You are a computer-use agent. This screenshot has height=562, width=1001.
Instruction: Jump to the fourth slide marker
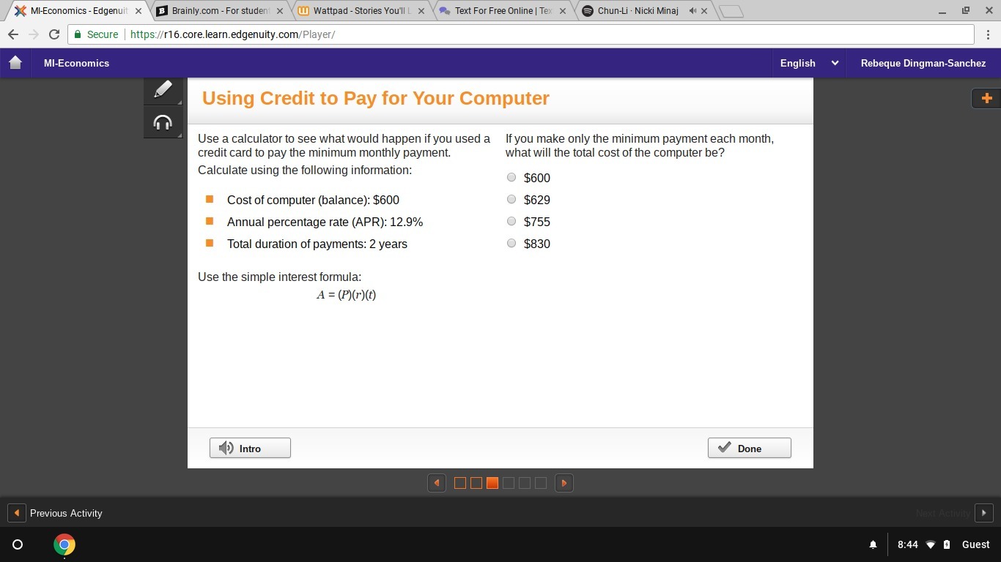[x=509, y=483]
